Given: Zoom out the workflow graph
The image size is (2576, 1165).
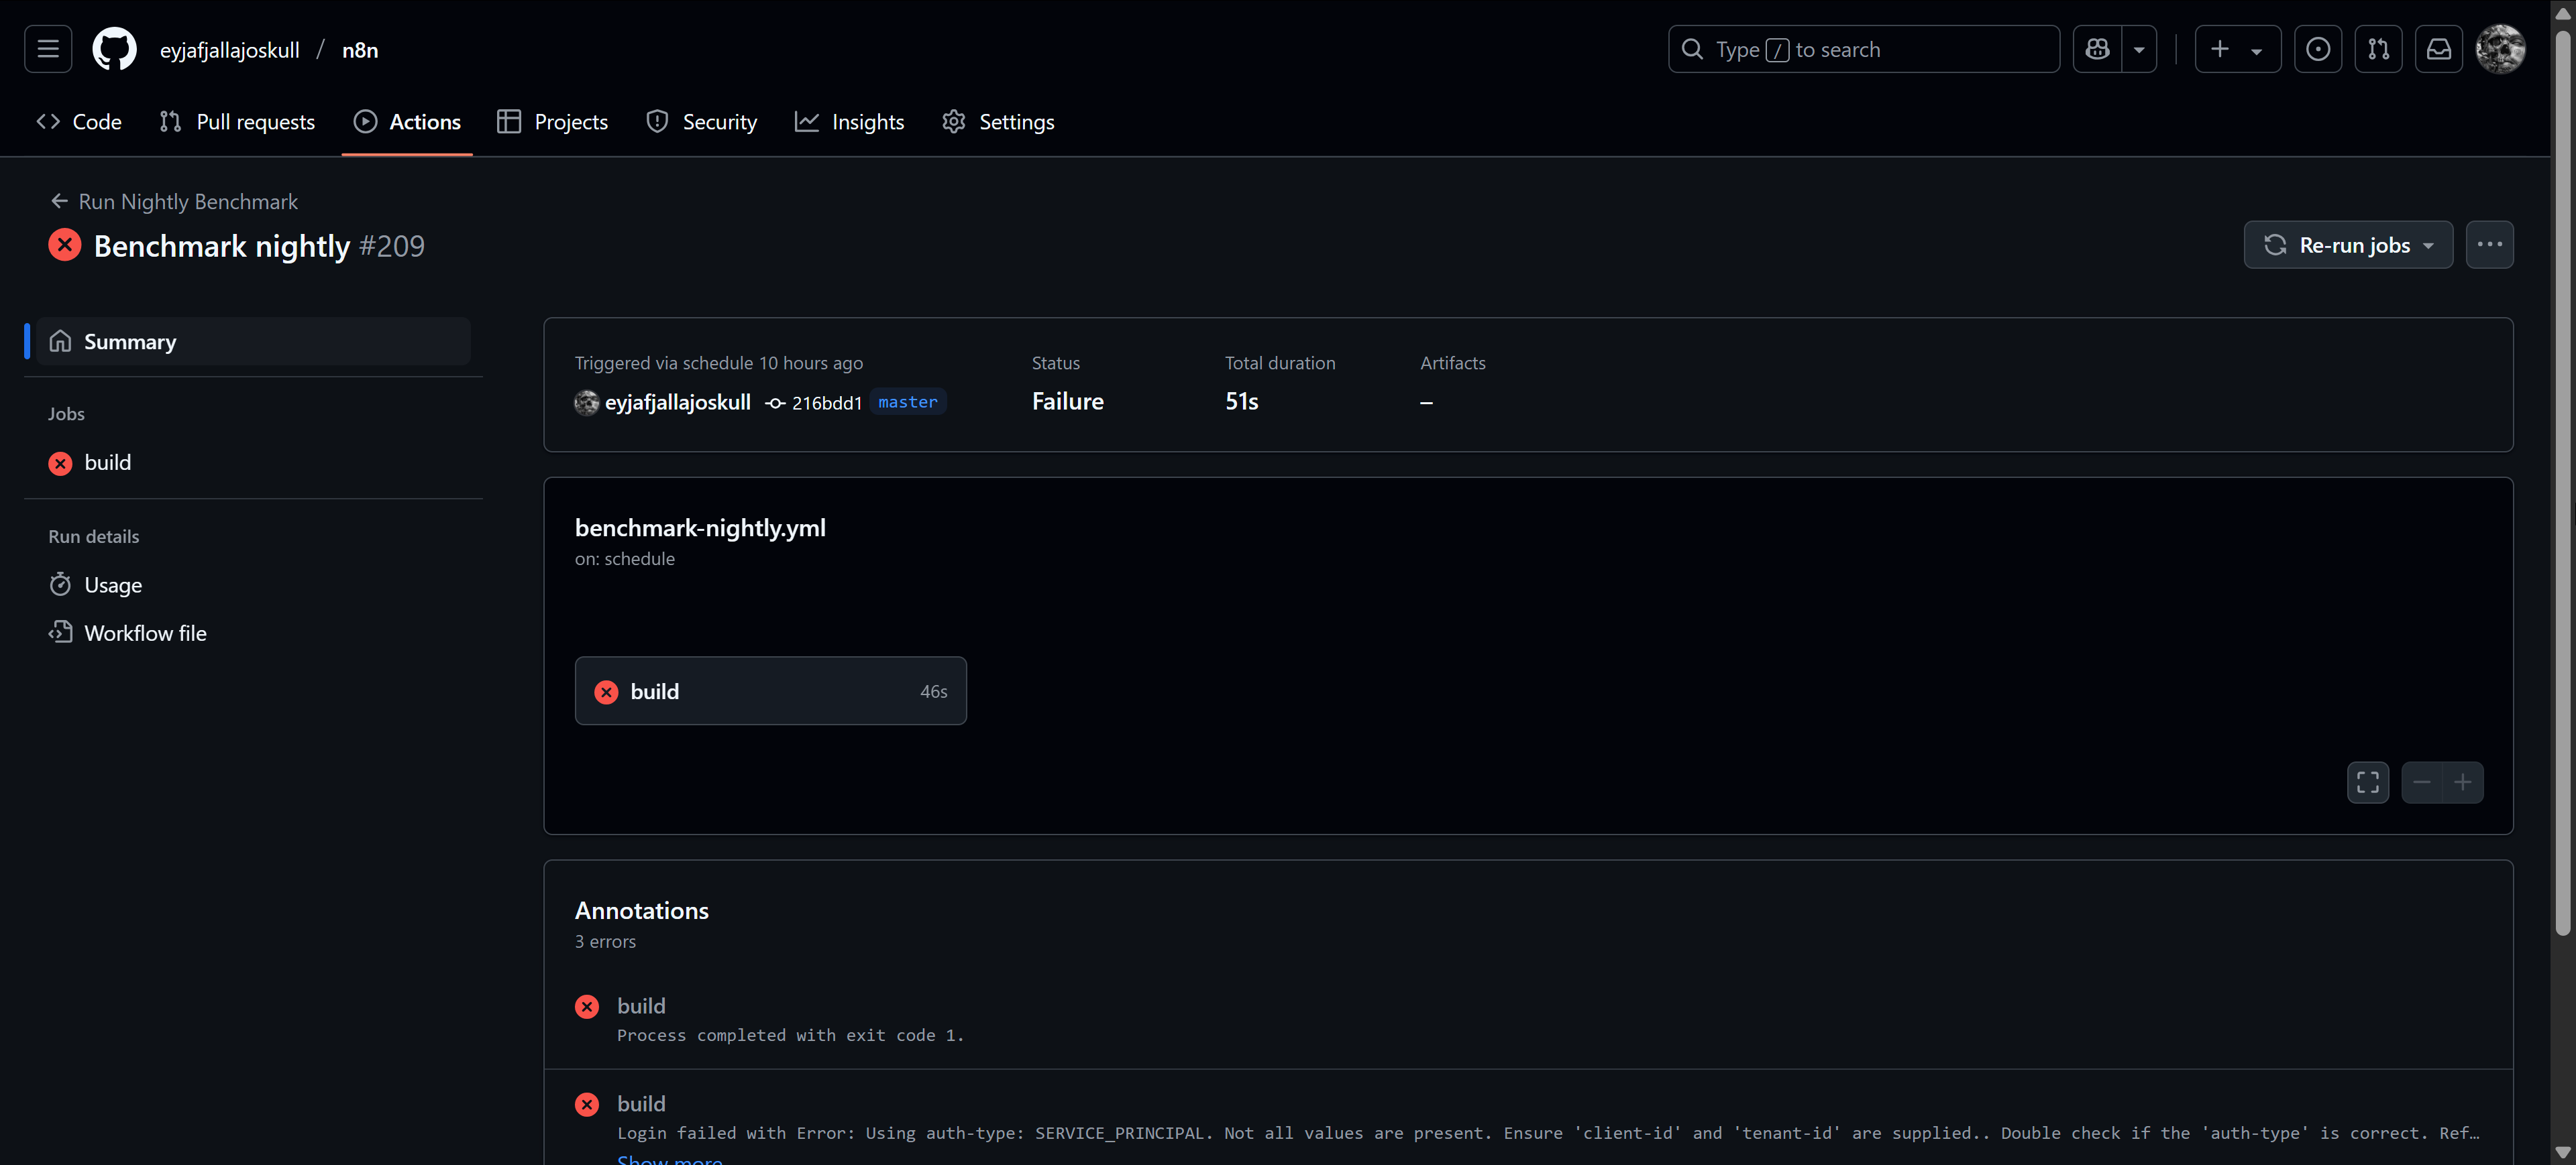Looking at the screenshot, I should point(2421,782).
